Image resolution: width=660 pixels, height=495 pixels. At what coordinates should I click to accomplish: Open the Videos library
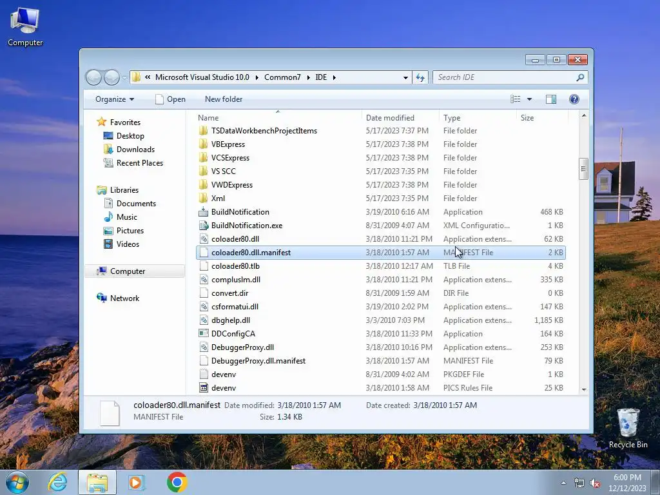click(128, 244)
